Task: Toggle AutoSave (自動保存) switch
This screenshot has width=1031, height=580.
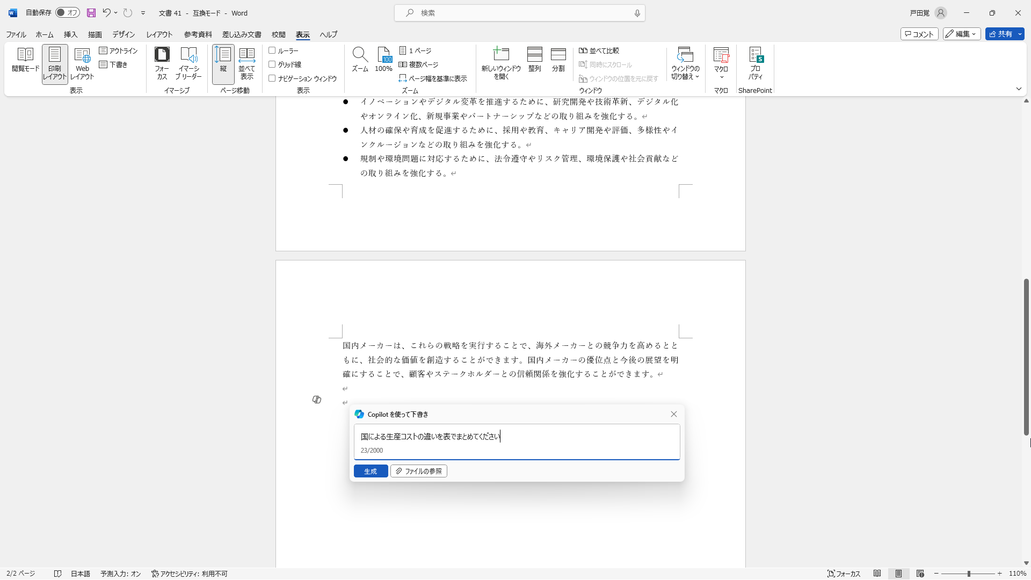Action: tap(68, 13)
